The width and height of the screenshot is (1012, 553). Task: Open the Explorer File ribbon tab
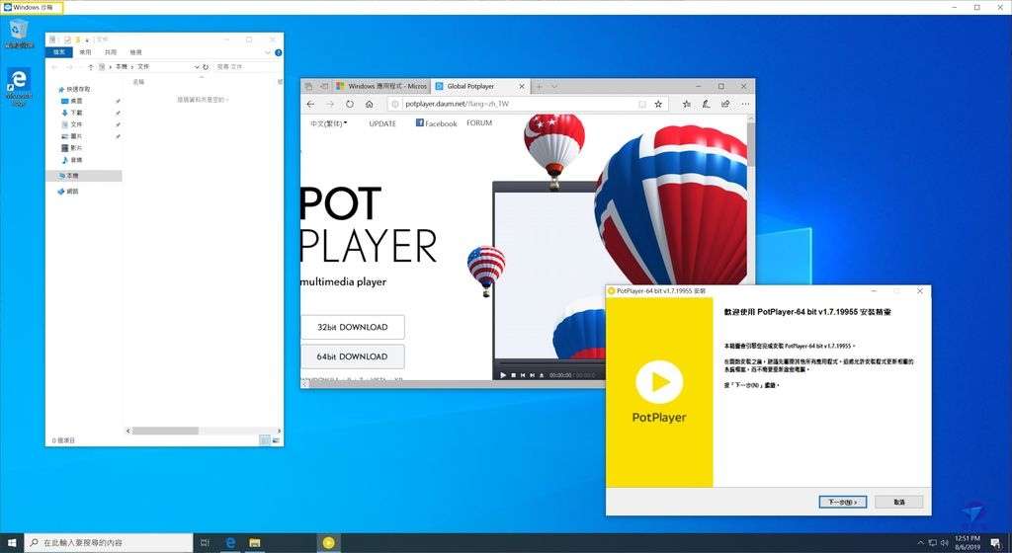[59, 52]
